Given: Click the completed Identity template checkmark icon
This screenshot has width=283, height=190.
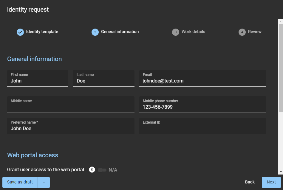Looking at the screenshot, I should 20,32.
